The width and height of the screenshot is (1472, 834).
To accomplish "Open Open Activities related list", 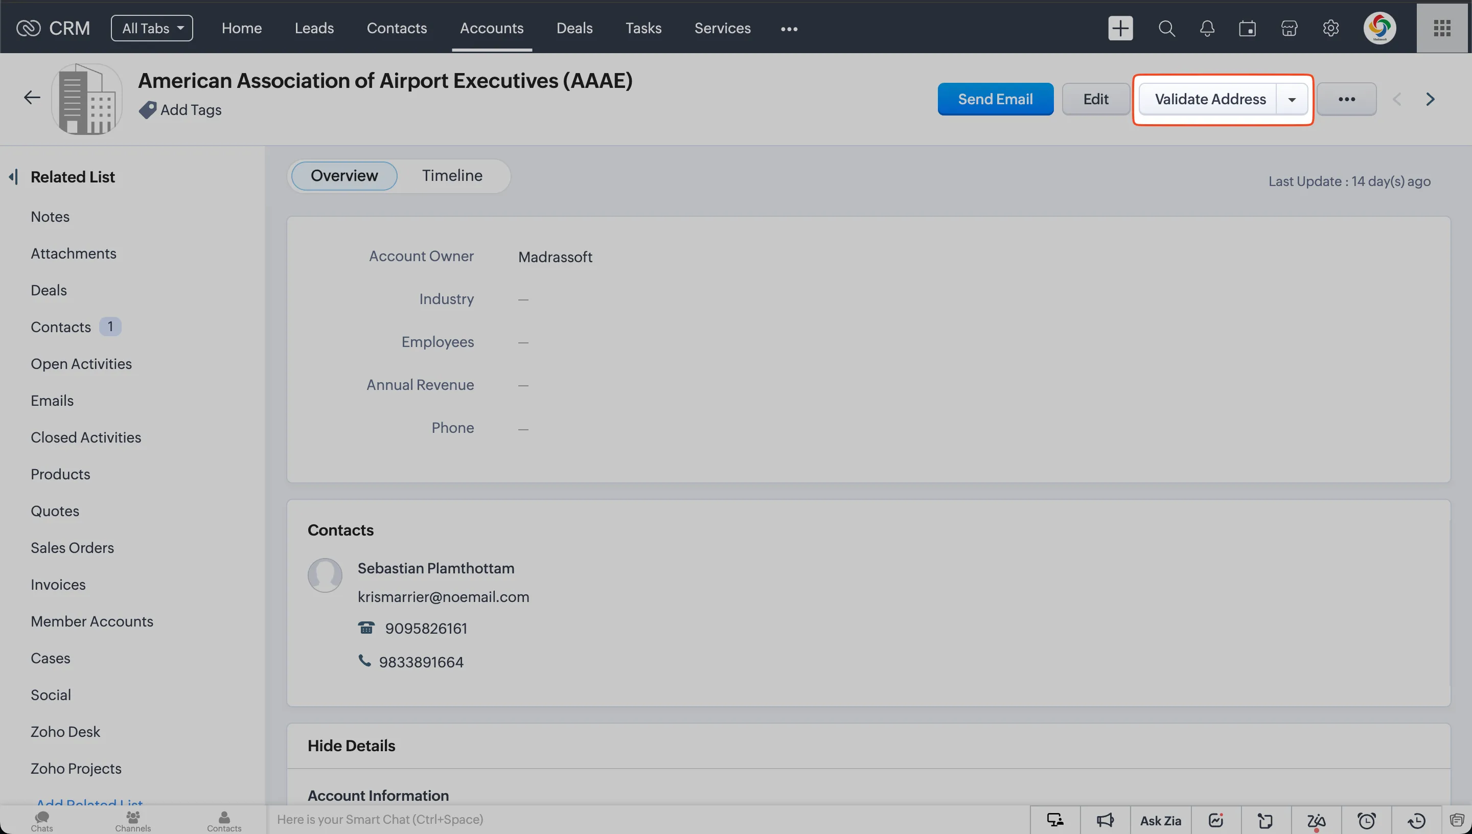I will pyautogui.click(x=81, y=364).
